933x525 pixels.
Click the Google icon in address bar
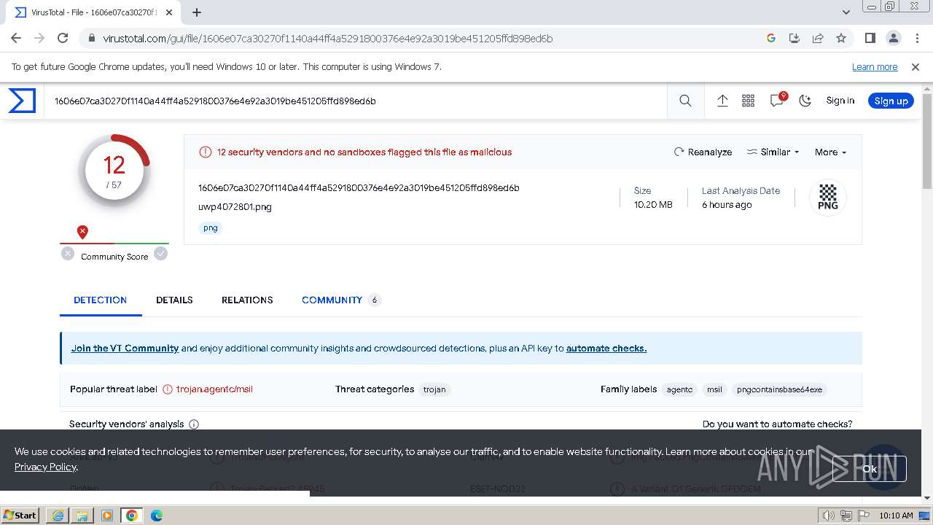click(x=771, y=38)
